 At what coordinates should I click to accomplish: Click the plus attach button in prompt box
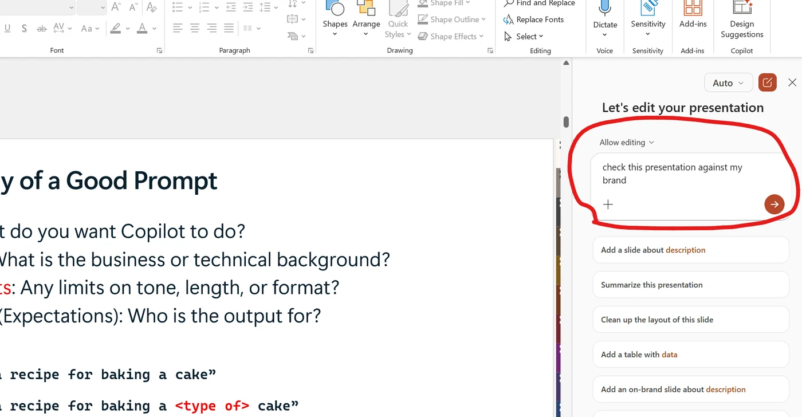[608, 204]
